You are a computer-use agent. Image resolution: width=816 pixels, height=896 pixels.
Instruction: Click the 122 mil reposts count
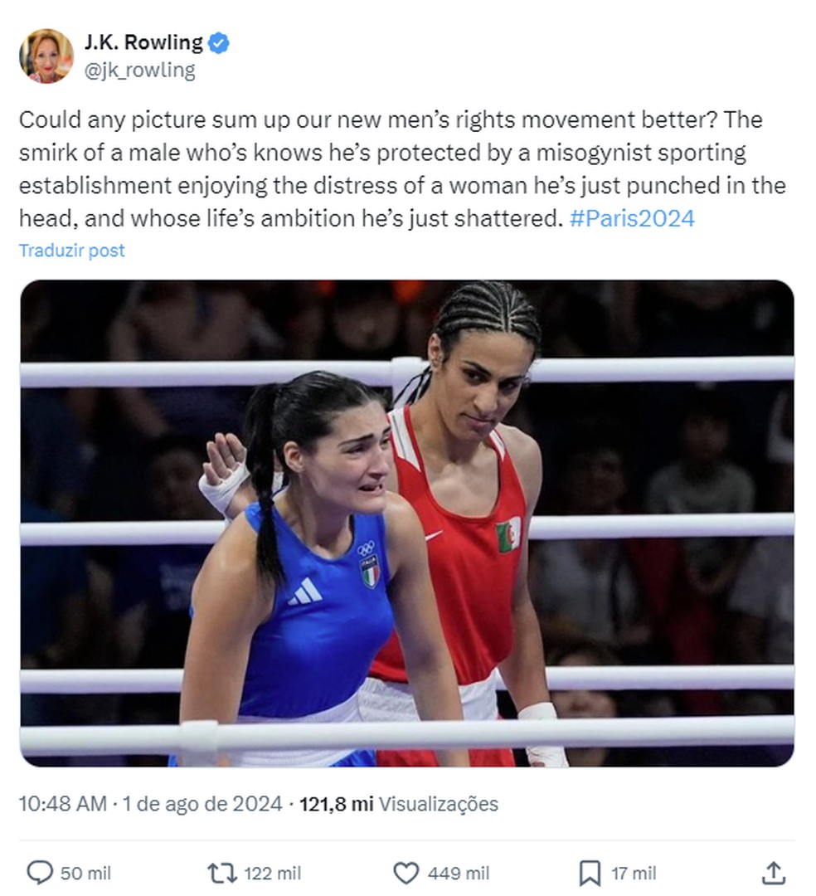pyautogui.click(x=272, y=873)
